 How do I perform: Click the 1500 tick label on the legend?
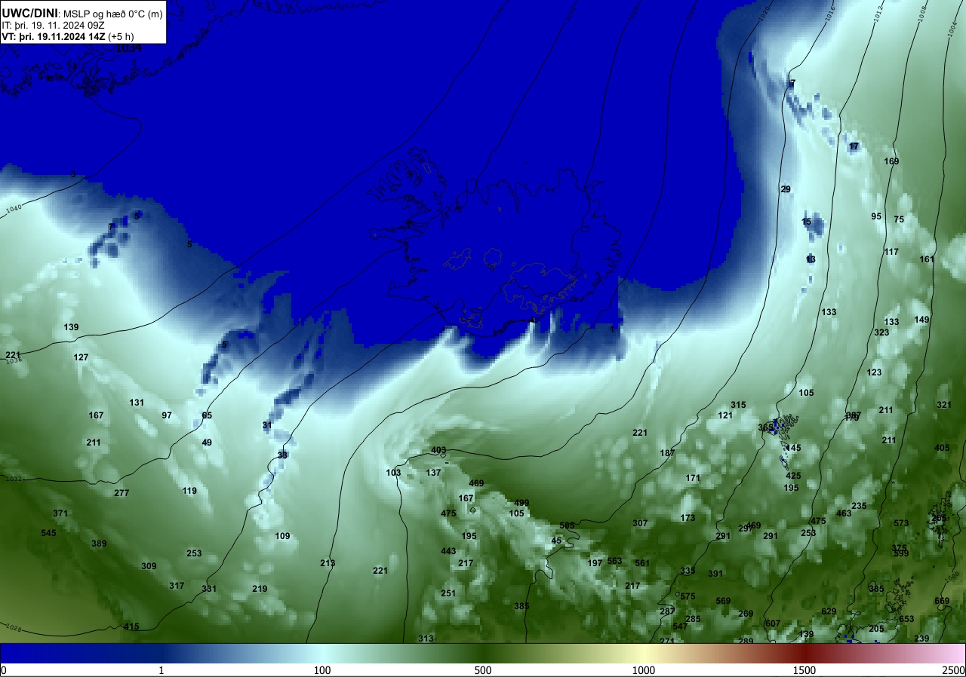804,670
